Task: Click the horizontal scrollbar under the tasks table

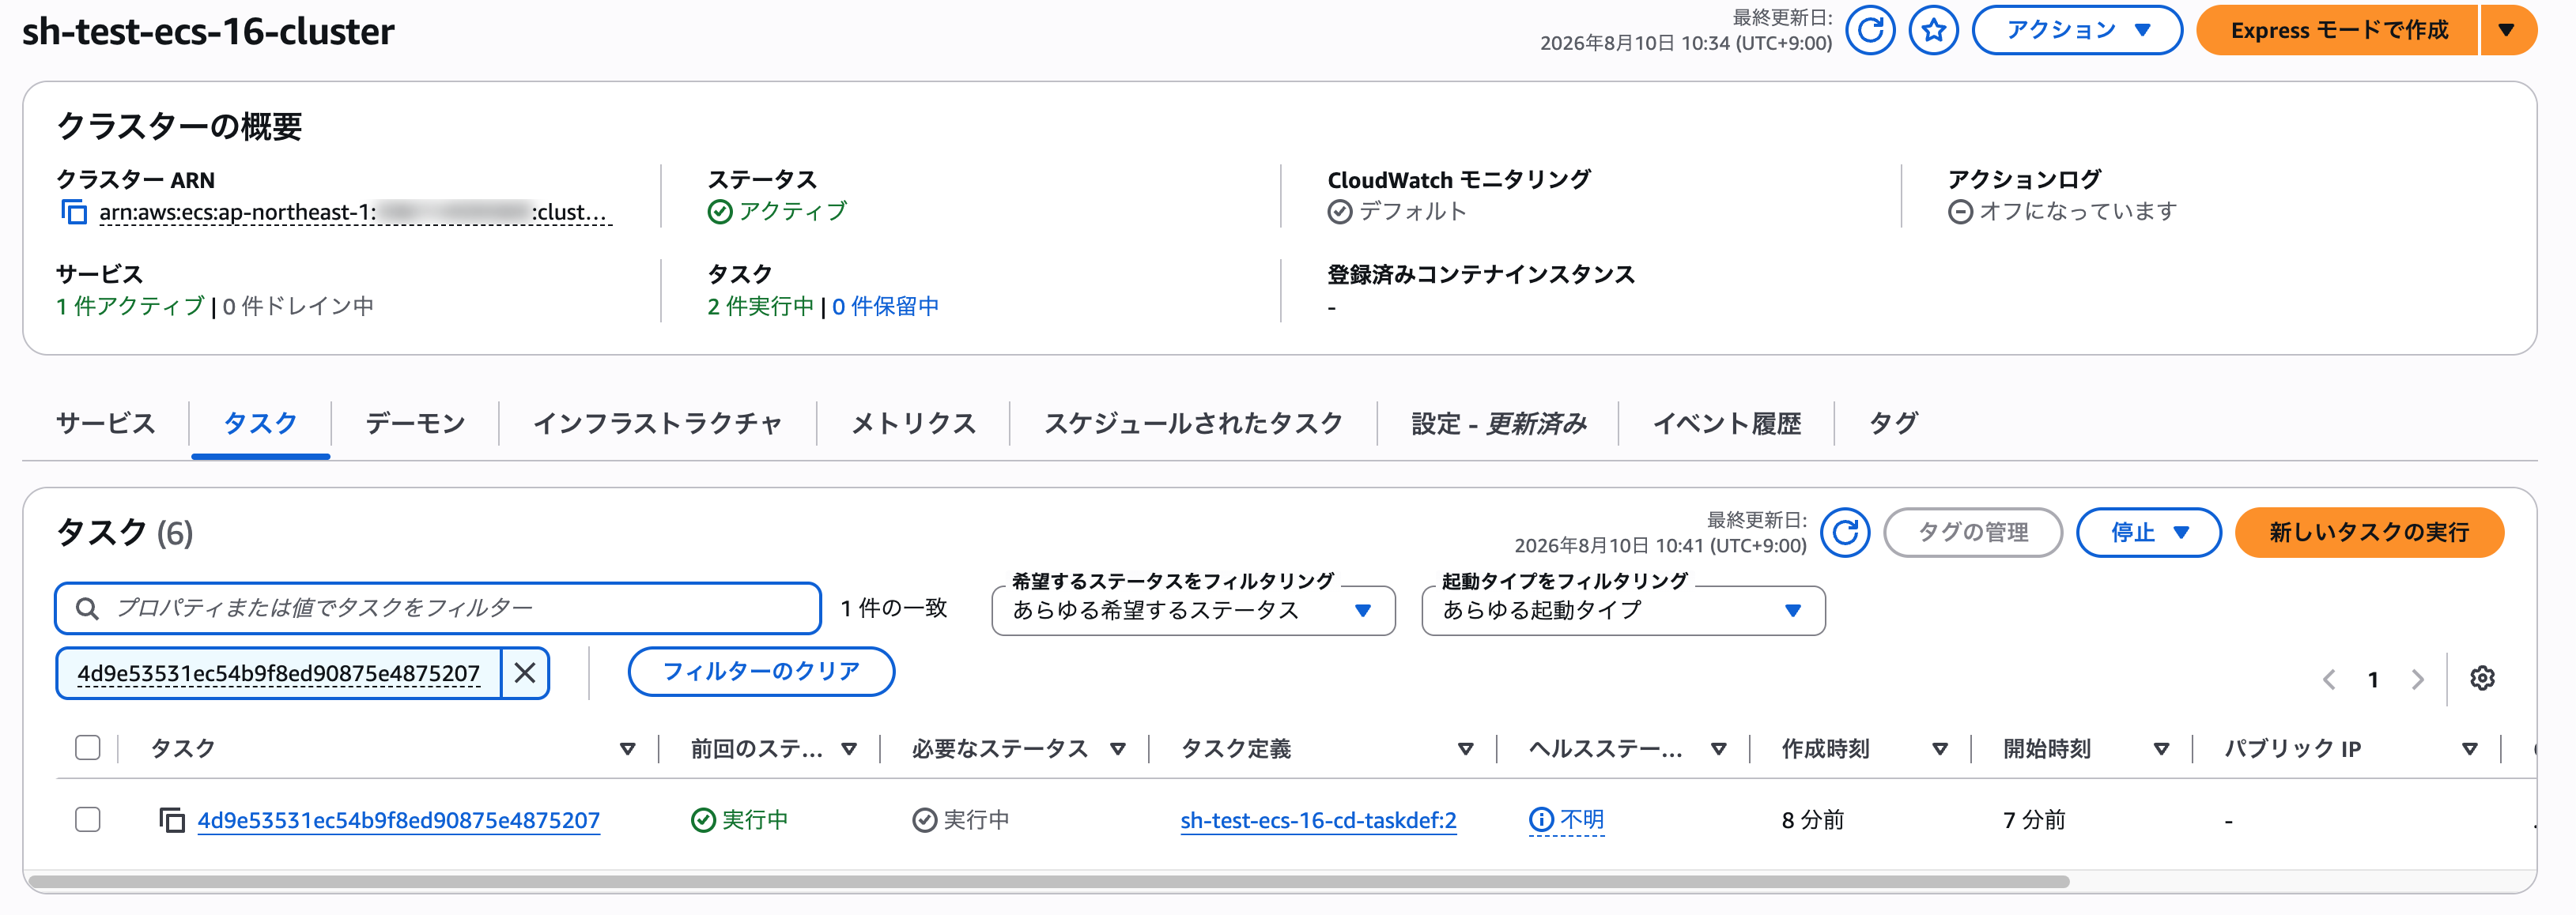Action: pos(1048,882)
